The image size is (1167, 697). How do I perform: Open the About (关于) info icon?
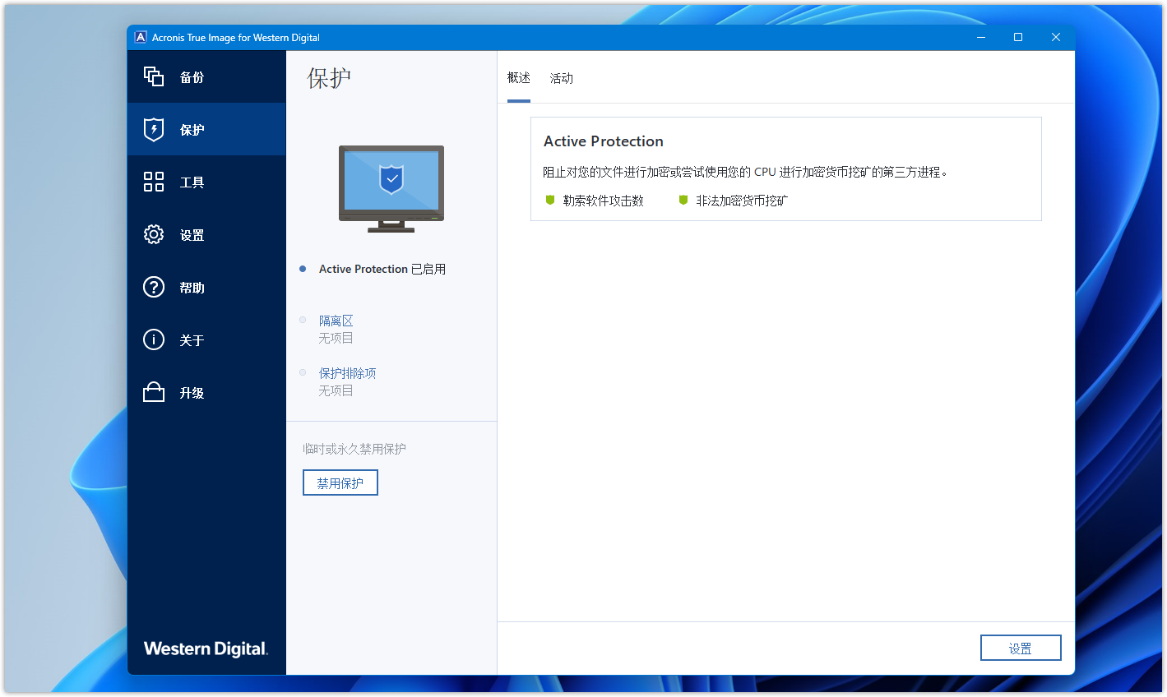[x=154, y=339]
